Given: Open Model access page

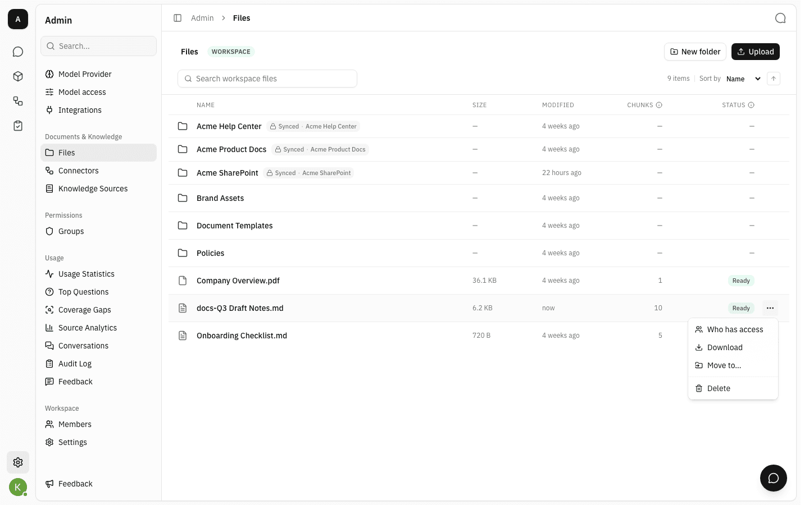Looking at the screenshot, I should [x=98, y=92].
